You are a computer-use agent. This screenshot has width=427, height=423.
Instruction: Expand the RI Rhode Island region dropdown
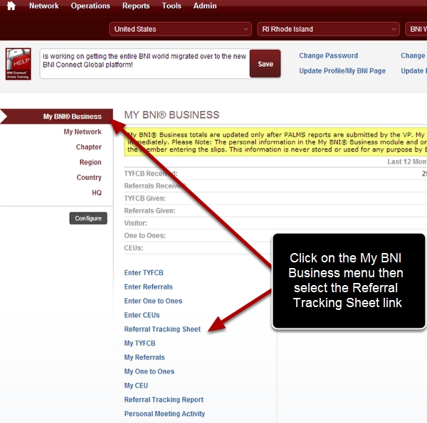[x=328, y=29]
